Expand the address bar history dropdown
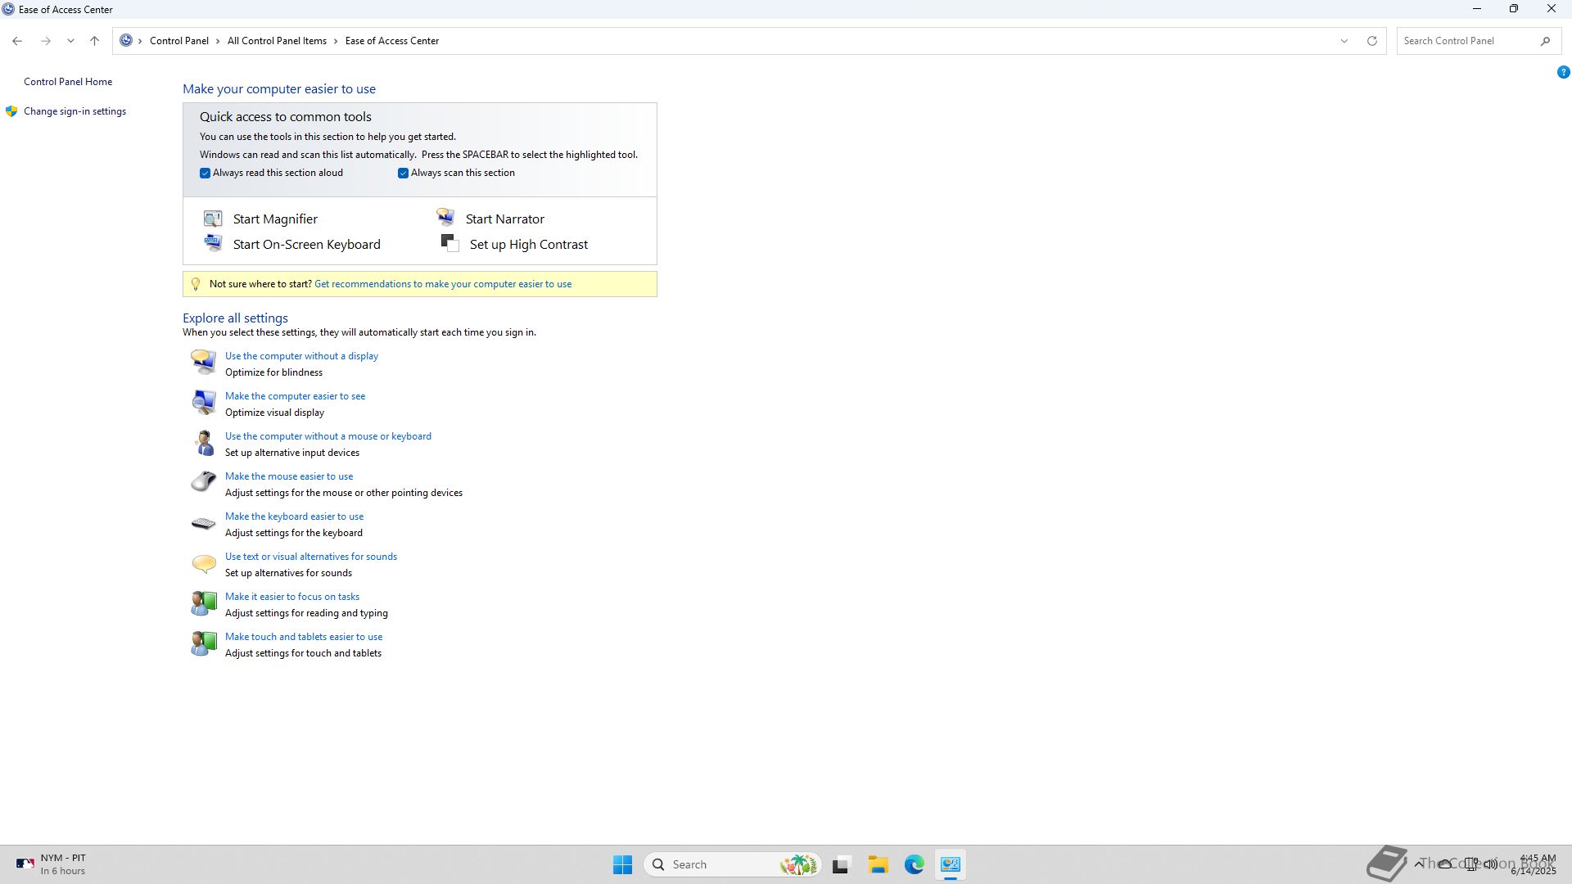1572x884 pixels. point(1344,41)
